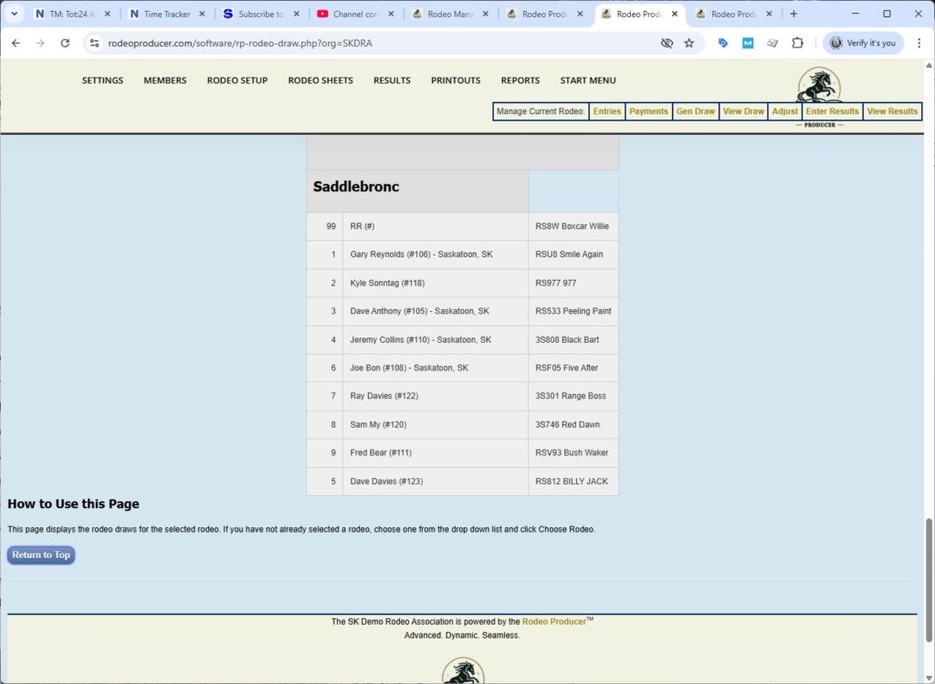
Task: Open Chrome's three-dot menu
Action: click(919, 43)
